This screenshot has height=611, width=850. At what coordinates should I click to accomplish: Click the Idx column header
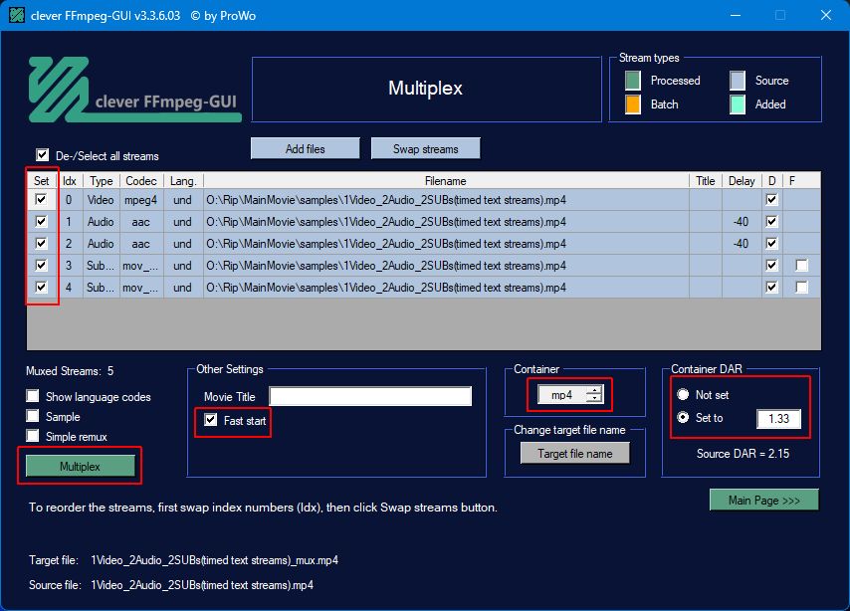[69, 180]
